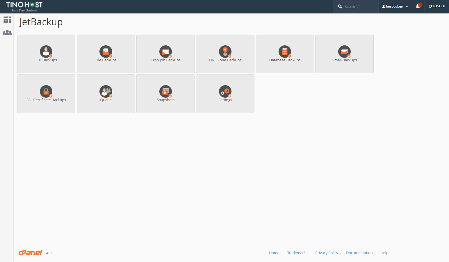Open the Snapshots camera icon
The height and width of the screenshot is (262, 449).
pyautogui.click(x=165, y=91)
